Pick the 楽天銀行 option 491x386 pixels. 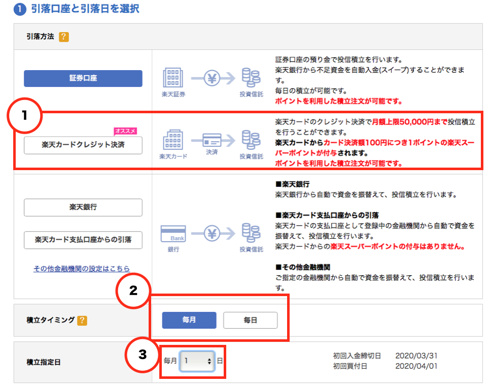[x=83, y=207]
